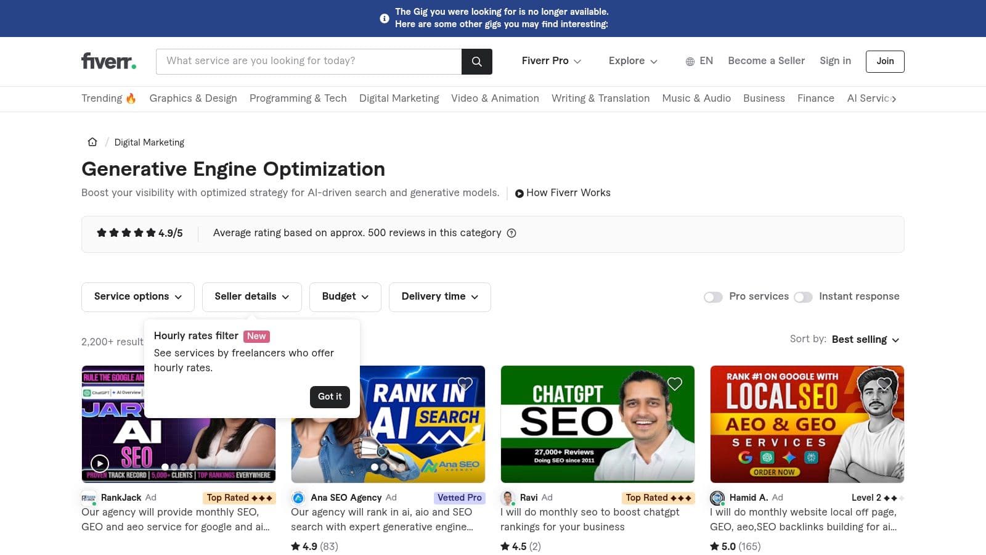
Task: Open the Service options filter
Action: [137, 297]
